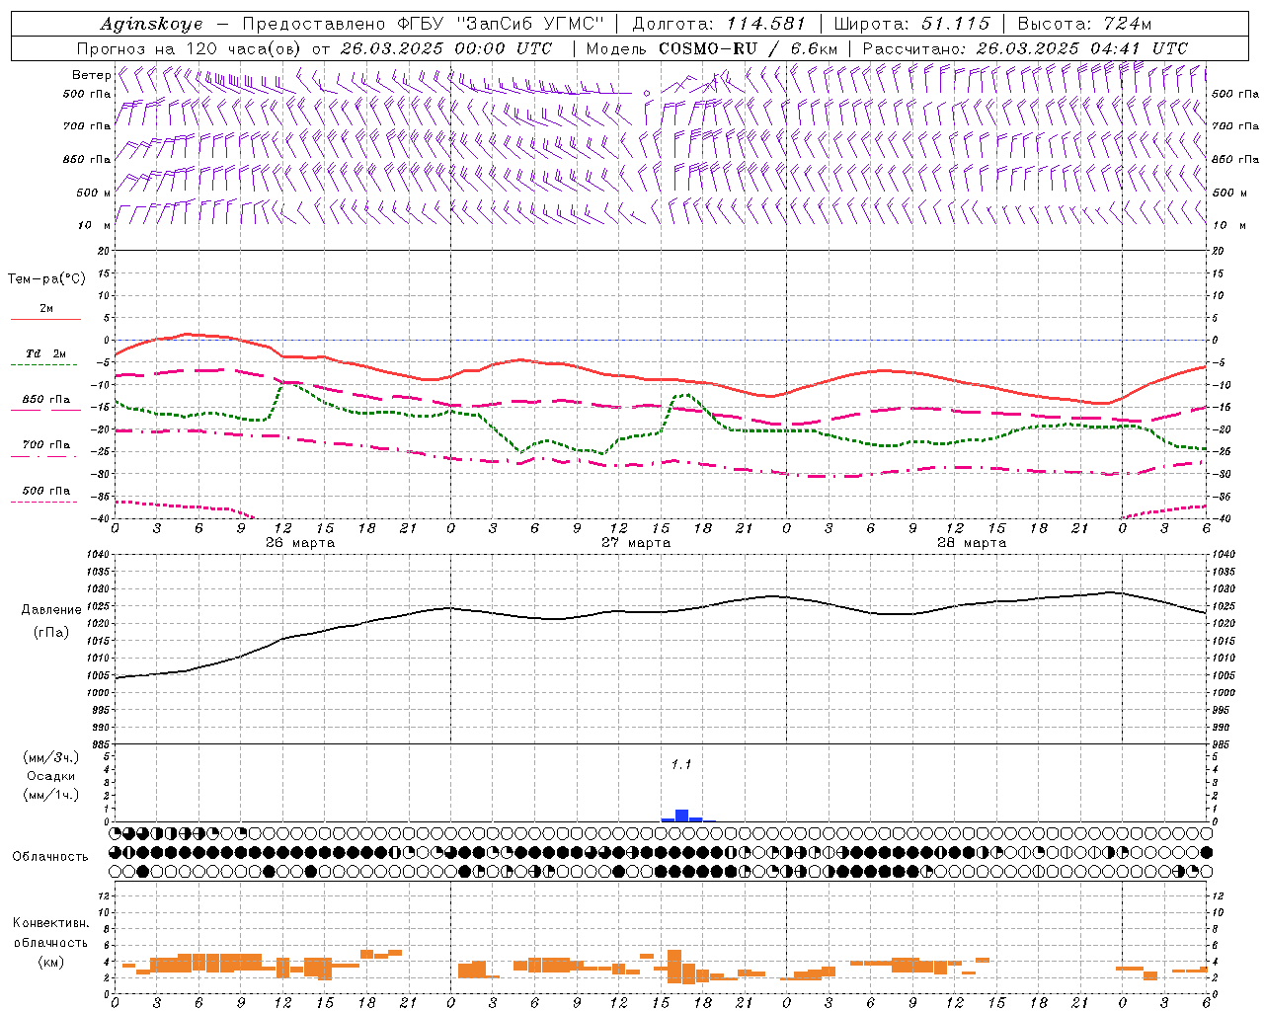Screen dimensions: 1264x1011
Task: Click the 'Облачность' cloudiness label
Action: point(50,857)
